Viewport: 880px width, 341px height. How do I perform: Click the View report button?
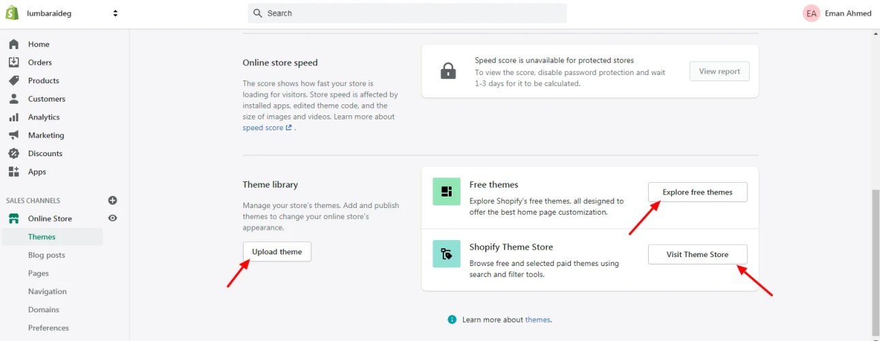click(x=719, y=72)
